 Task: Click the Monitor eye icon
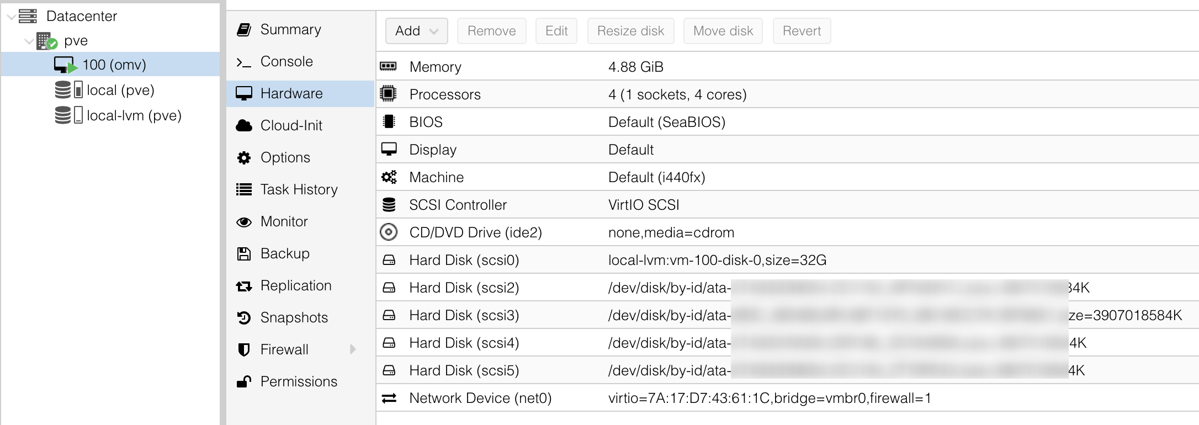pyautogui.click(x=243, y=221)
